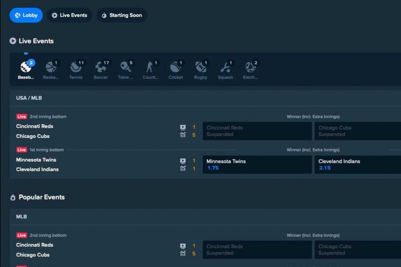
Task: Click Live badge for Reds vs Cubs in USA / MLB
Action: pyautogui.click(x=22, y=117)
